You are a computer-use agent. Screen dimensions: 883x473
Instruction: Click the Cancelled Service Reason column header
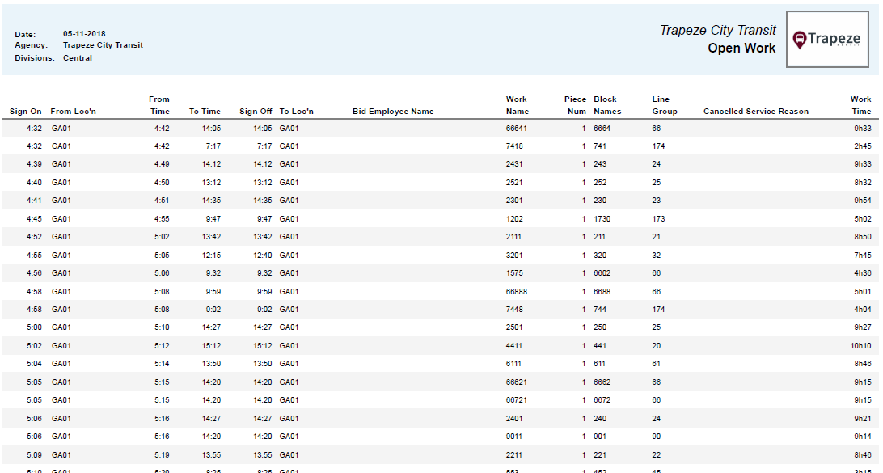(755, 112)
